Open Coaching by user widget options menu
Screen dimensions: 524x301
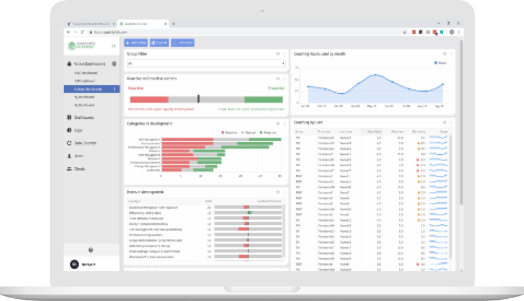pyautogui.click(x=451, y=122)
